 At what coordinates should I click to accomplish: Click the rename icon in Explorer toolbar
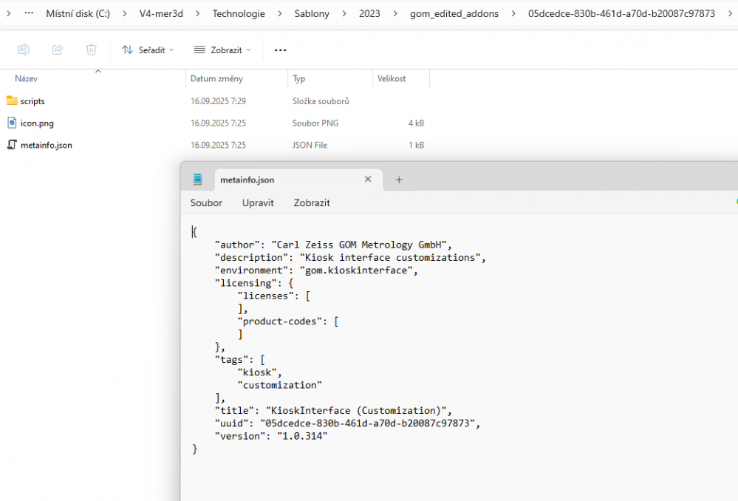pyautogui.click(x=23, y=50)
